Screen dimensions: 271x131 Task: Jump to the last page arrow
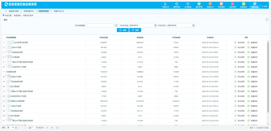pos(52,128)
